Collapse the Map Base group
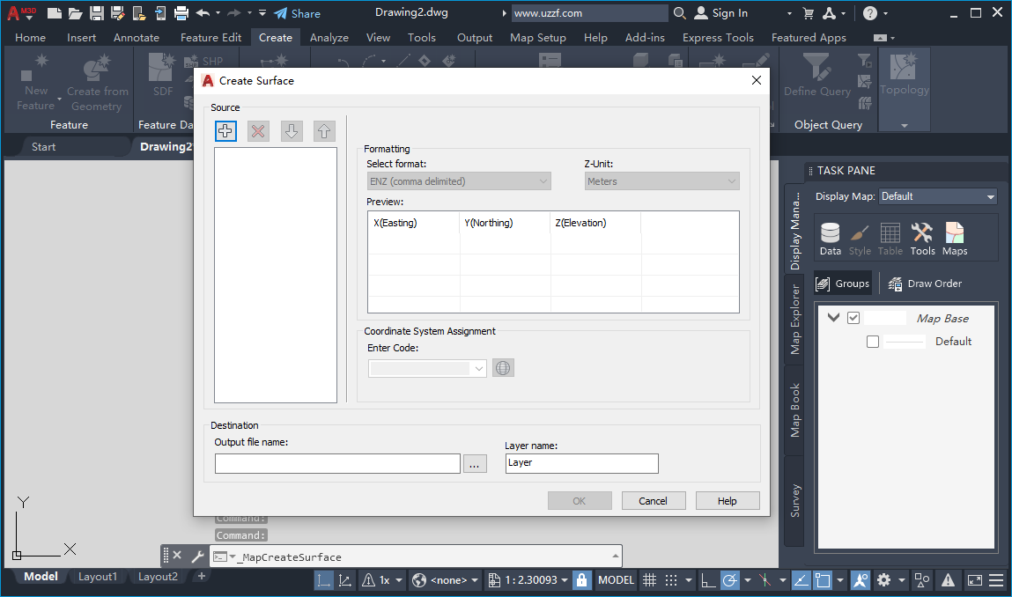1012x597 pixels. (832, 317)
